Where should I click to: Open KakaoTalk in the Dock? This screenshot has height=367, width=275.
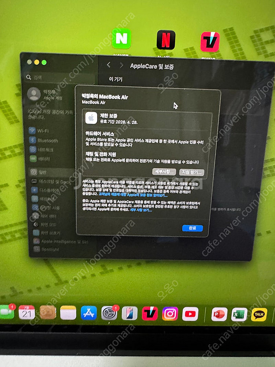(x=259, y=315)
